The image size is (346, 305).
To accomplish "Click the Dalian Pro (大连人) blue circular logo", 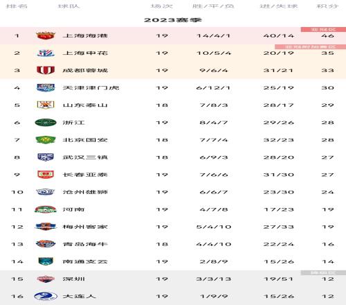I will (46, 296).
